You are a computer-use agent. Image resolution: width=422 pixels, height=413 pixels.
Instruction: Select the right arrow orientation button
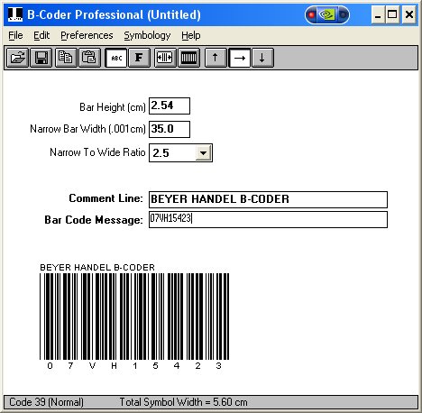click(240, 58)
